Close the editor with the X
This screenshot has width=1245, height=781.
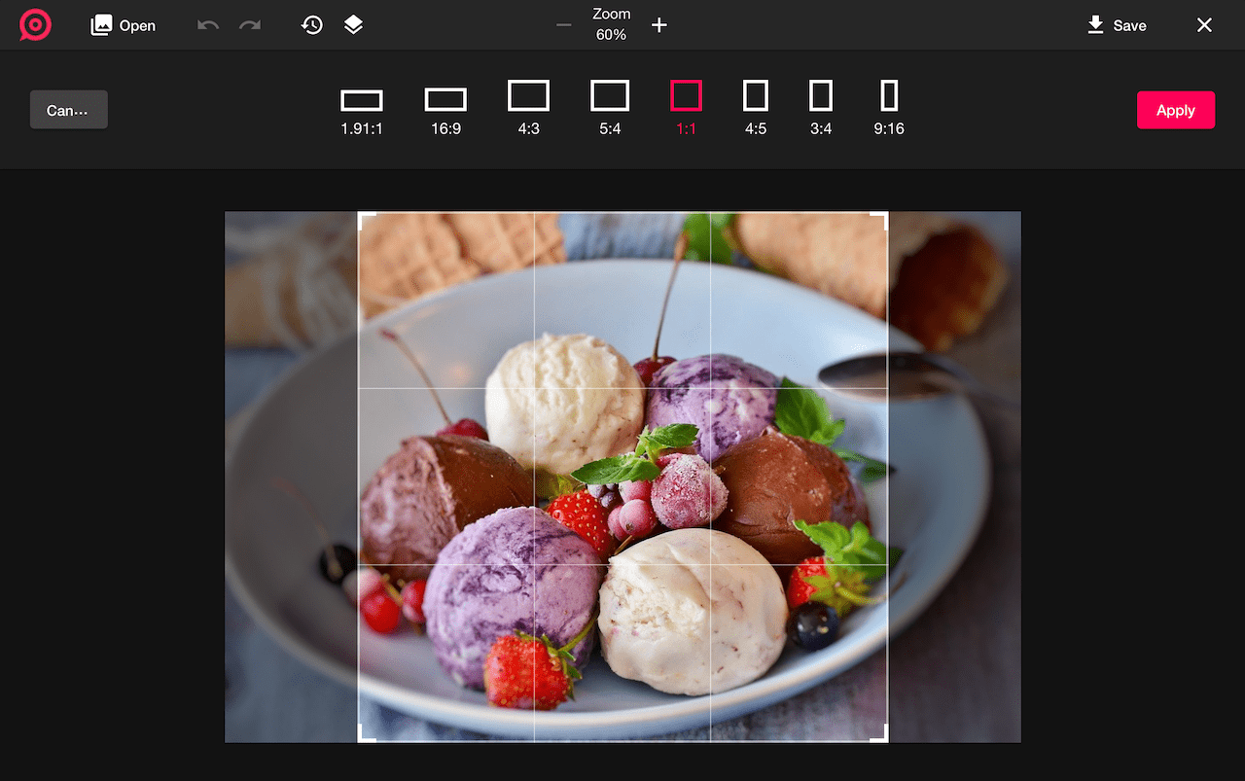pos(1204,25)
